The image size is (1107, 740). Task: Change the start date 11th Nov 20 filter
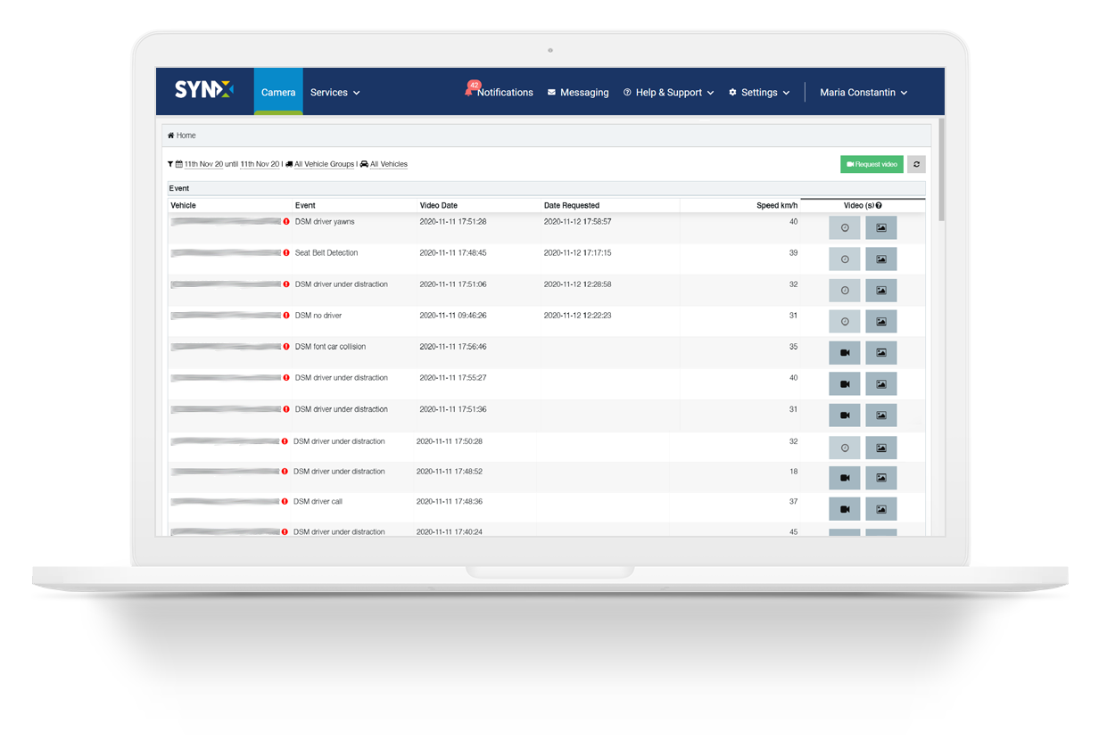point(203,164)
